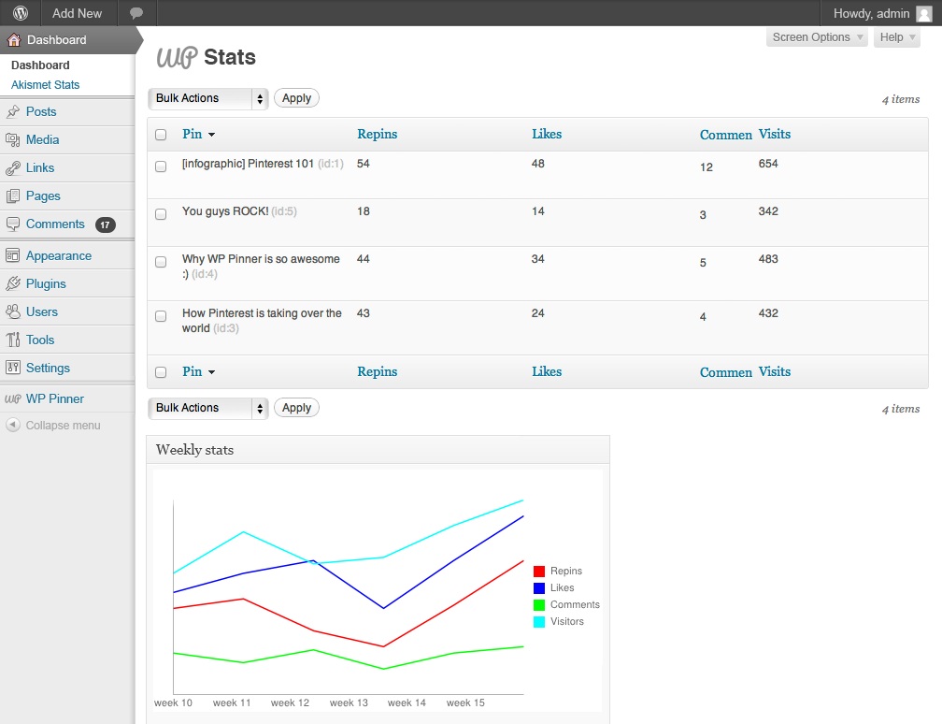The image size is (942, 724).
Task: Open the Users menu
Action: pos(42,311)
